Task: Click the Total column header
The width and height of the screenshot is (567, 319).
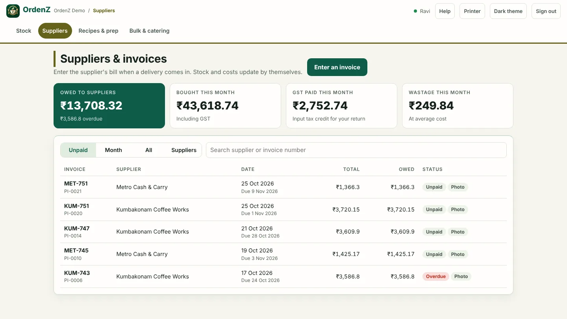Action: 351,169
